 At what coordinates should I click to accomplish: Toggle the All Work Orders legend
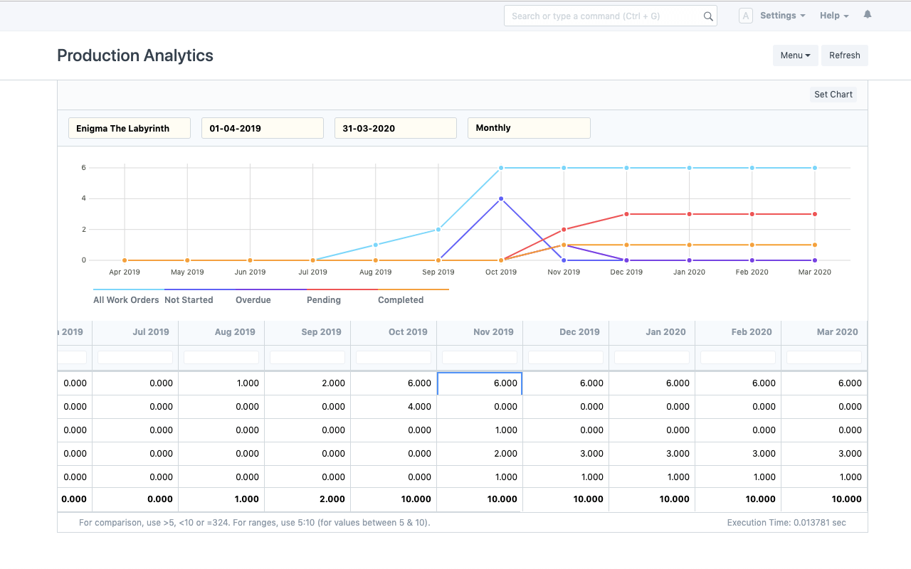click(x=126, y=300)
